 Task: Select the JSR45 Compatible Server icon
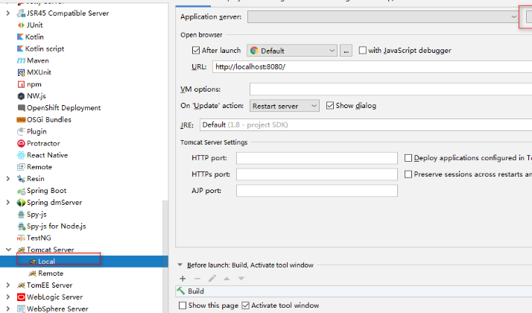click(21, 13)
